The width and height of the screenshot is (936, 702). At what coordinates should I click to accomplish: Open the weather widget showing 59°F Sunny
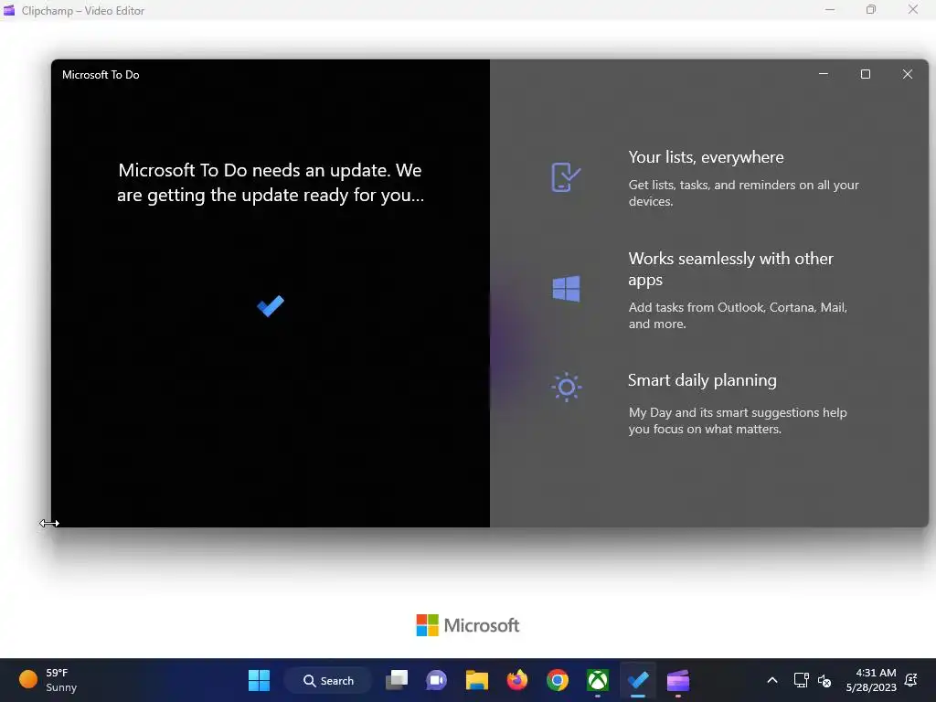[x=48, y=680]
